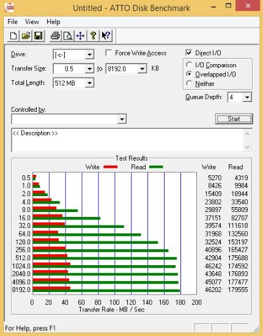Image resolution: width=263 pixels, height=336 pixels.
Task: Click the 8192.0 green read bar
Action: pyautogui.click(x=106, y=291)
